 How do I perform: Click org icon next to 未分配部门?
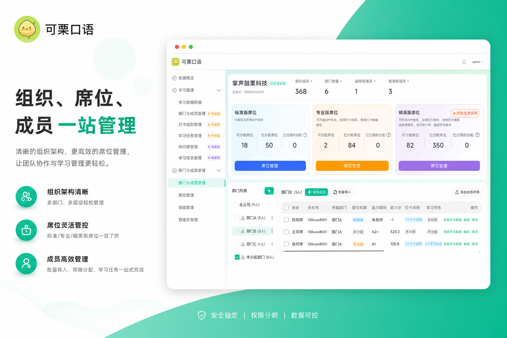pyautogui.click(x=243, y=257)
